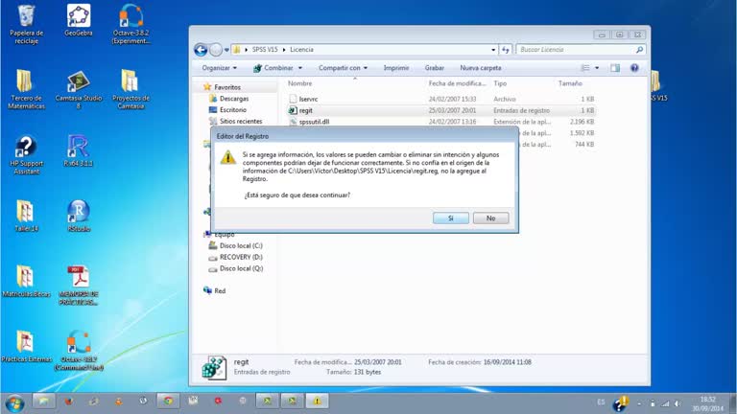The image size is (737, 414).
Task: Select Favoritos in the navigation pane
Action: (x=227, y=87)
